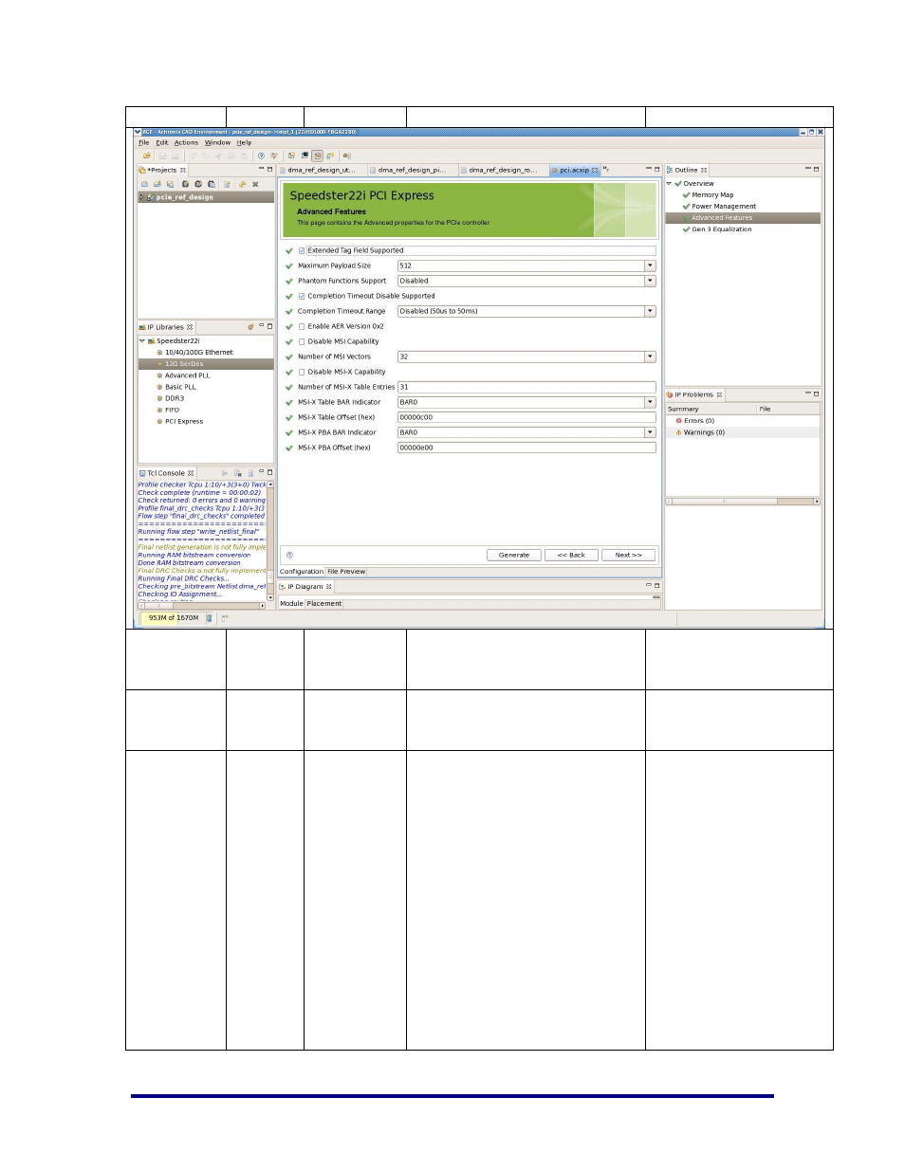905x1171 pixels.
Task: Select Memory Map in Outline
Action: [x=712, y=194]
